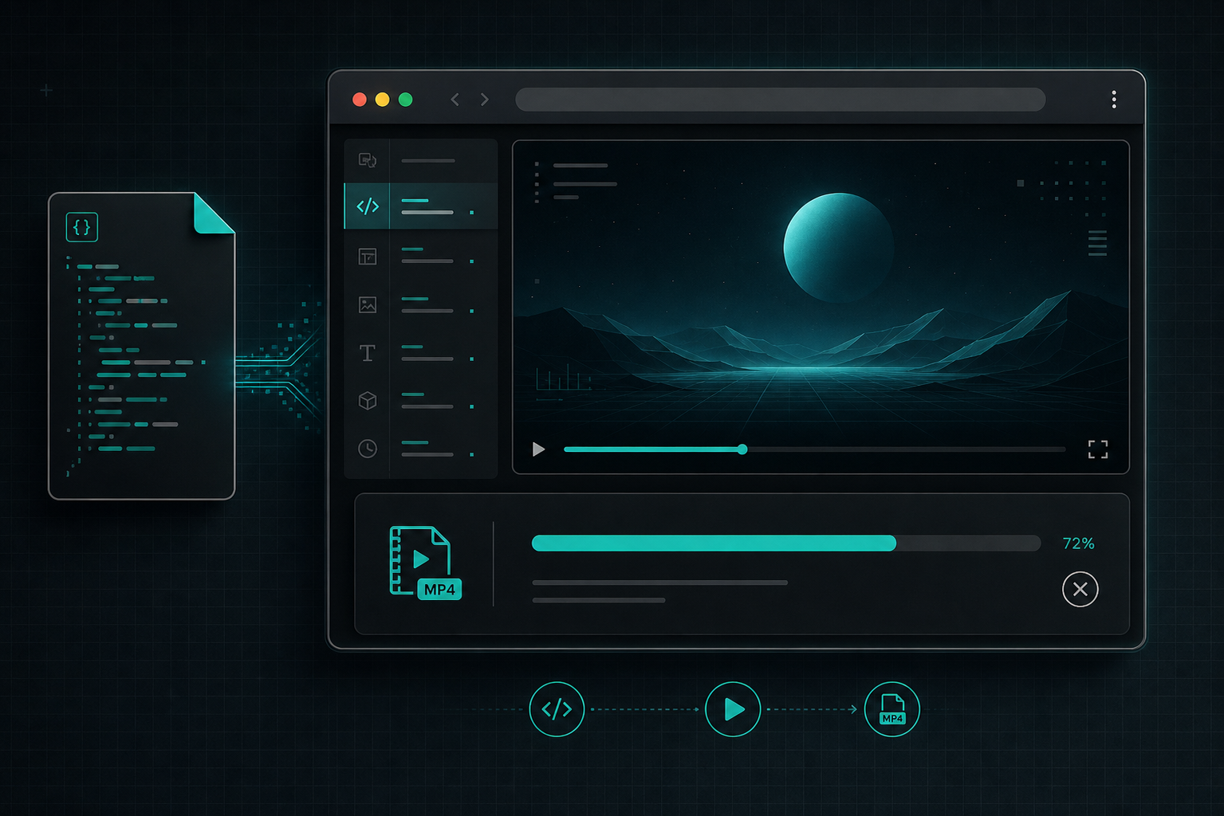Open the layout panel sidebar icon
Image resolution: width=1224 pixels, height=816 pixels.
[368, 257]
